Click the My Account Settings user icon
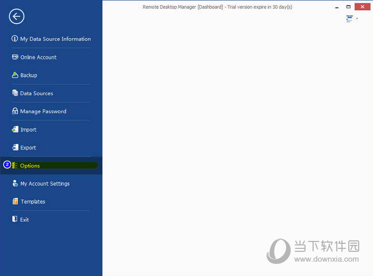Viewport: 373px width, 276px height. coord(15,183)
